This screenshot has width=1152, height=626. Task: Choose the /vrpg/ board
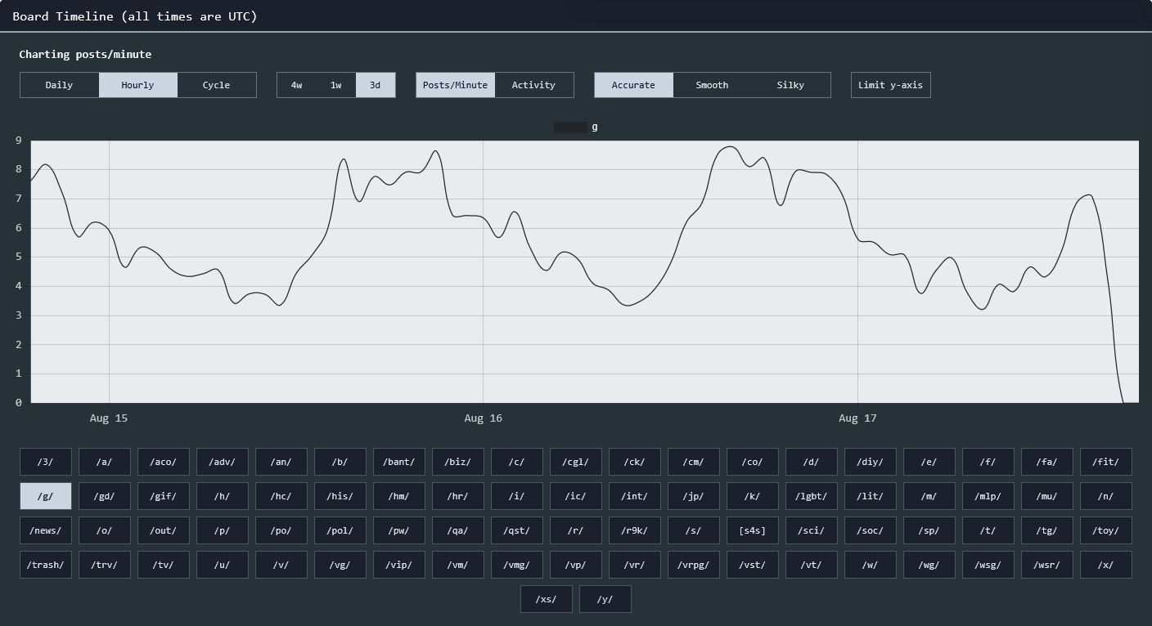tap(694, 565)
